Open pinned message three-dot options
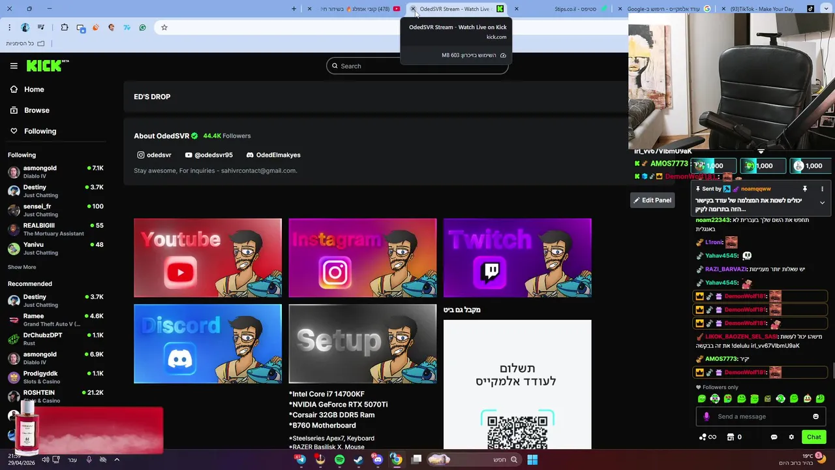The image size is (835, 470). point(822,189)
